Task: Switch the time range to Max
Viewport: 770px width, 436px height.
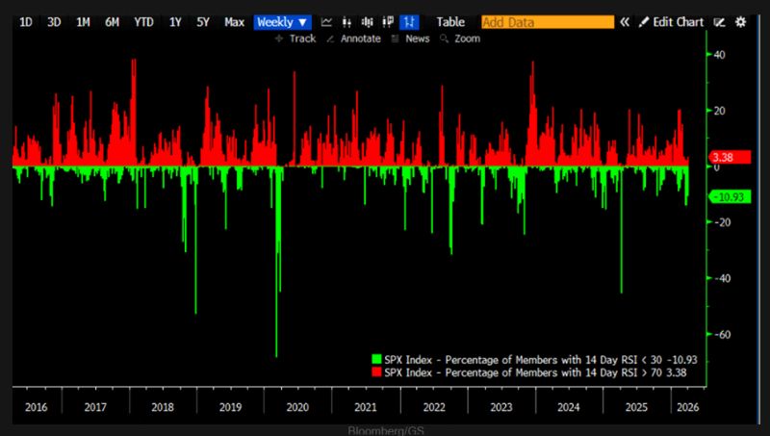Action: click(234, 21)
